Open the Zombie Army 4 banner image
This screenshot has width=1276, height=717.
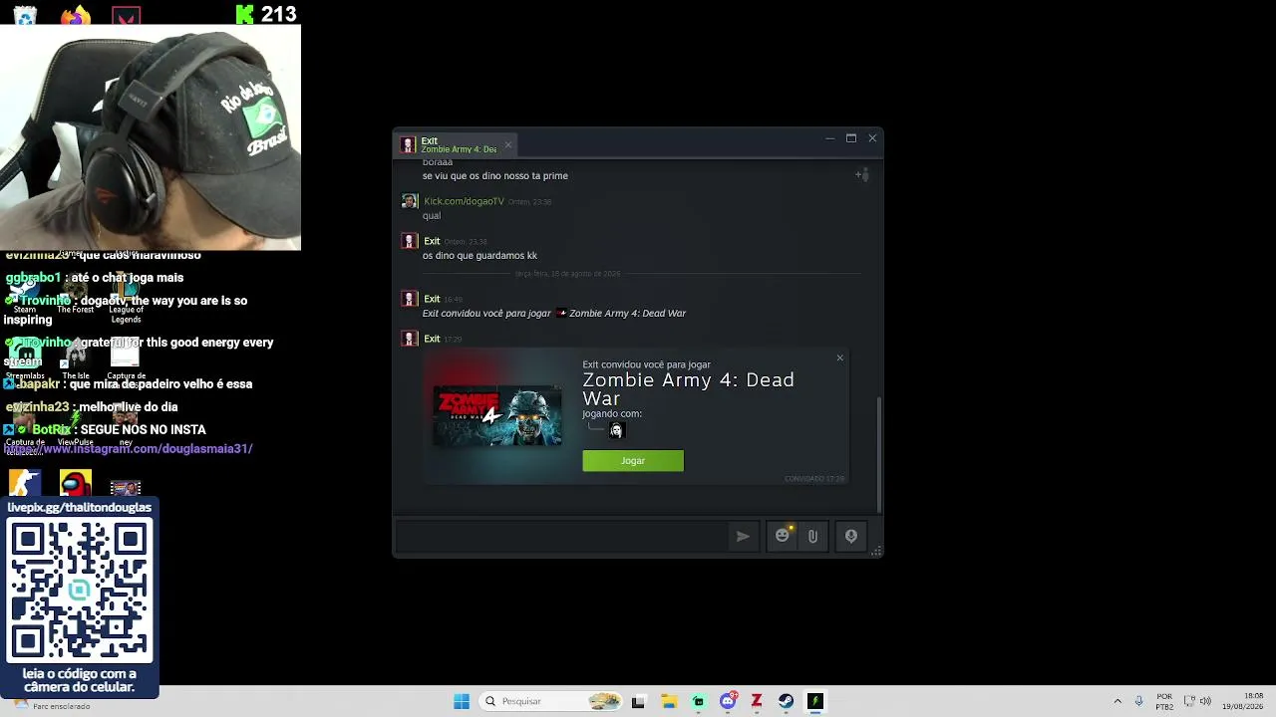497,415
